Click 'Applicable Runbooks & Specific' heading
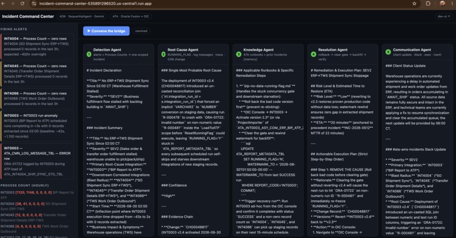456x238 pixels. (x=265, y=70)
